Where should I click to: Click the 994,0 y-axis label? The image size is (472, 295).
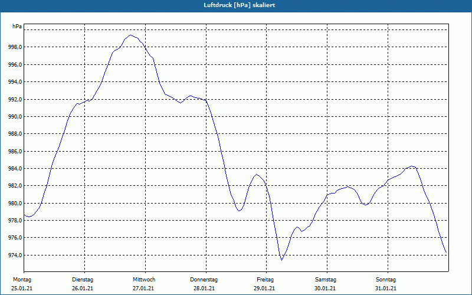click(x=15, y=82)
